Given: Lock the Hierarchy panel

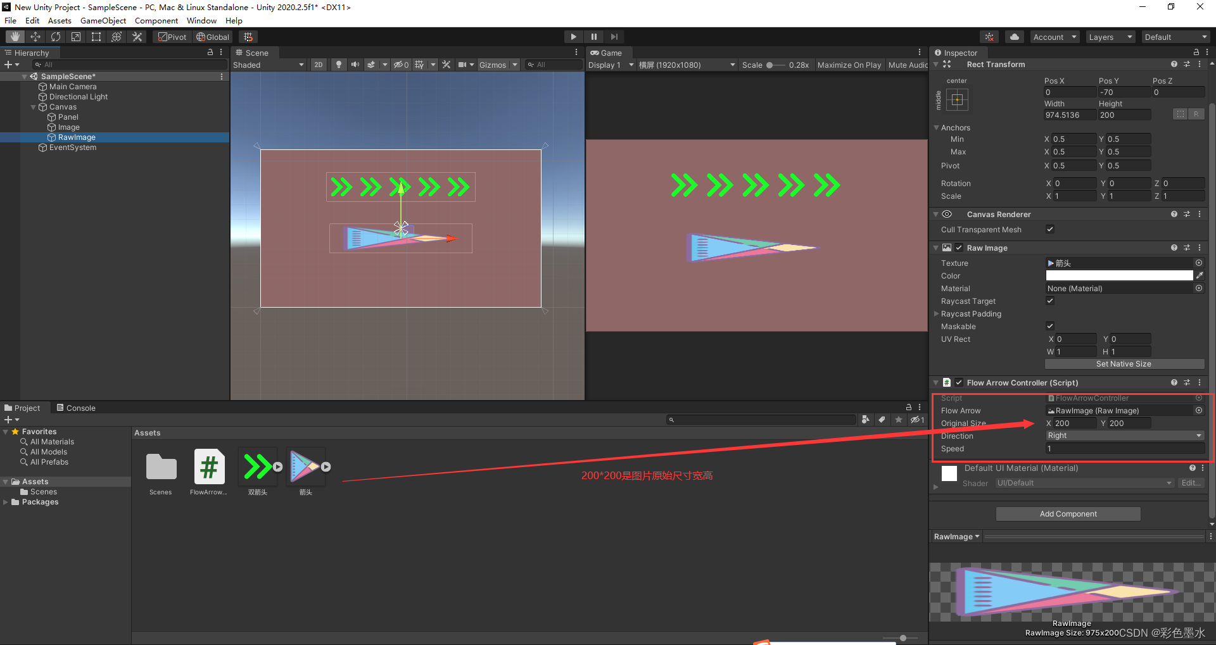Looking at the screenshot, I should (x=210, y=52).
